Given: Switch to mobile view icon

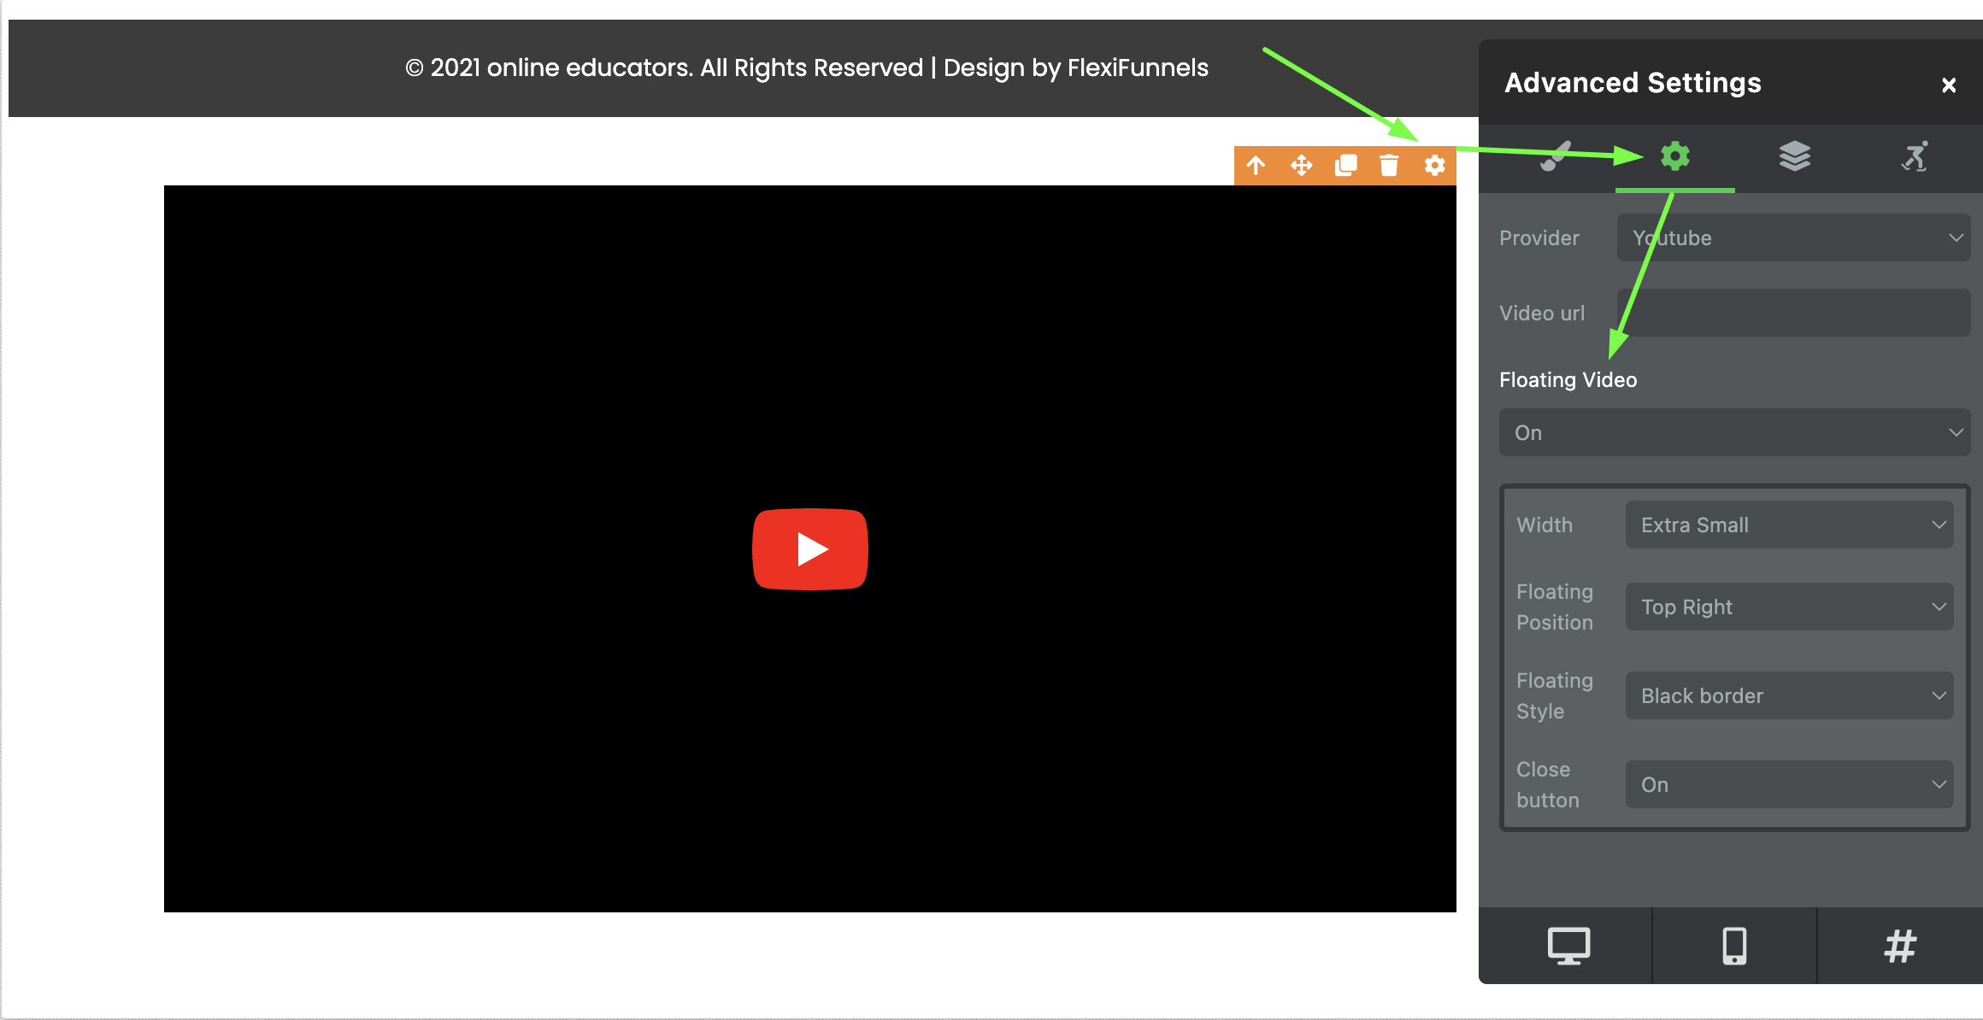Looking at the screenshot, I should 1734,946.
